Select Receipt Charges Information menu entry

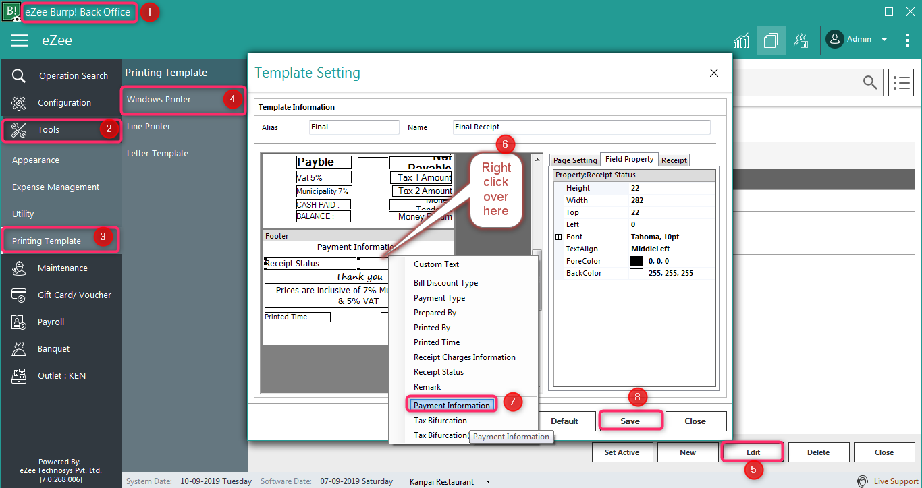coord(464,357)
